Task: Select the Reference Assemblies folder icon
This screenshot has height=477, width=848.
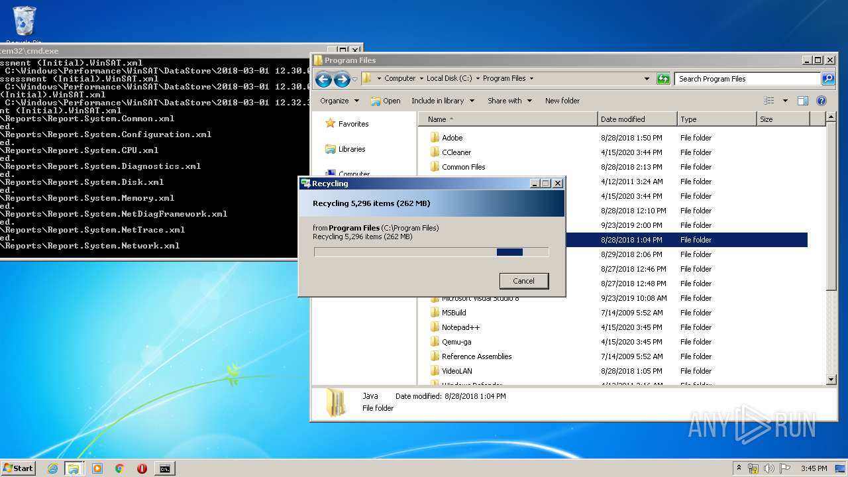Action: 435,356
